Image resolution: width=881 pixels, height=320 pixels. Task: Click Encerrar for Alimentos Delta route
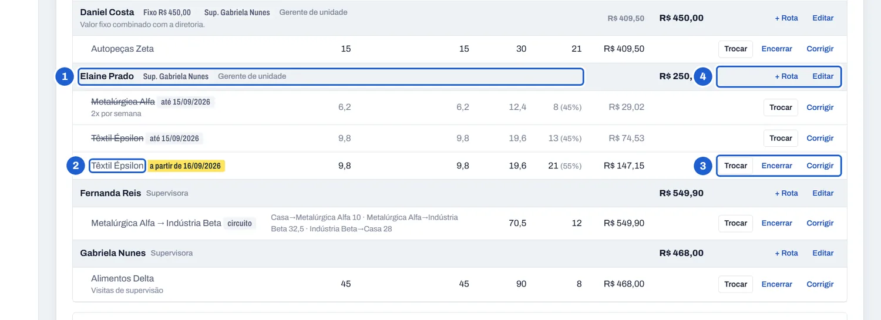[776, 284]
